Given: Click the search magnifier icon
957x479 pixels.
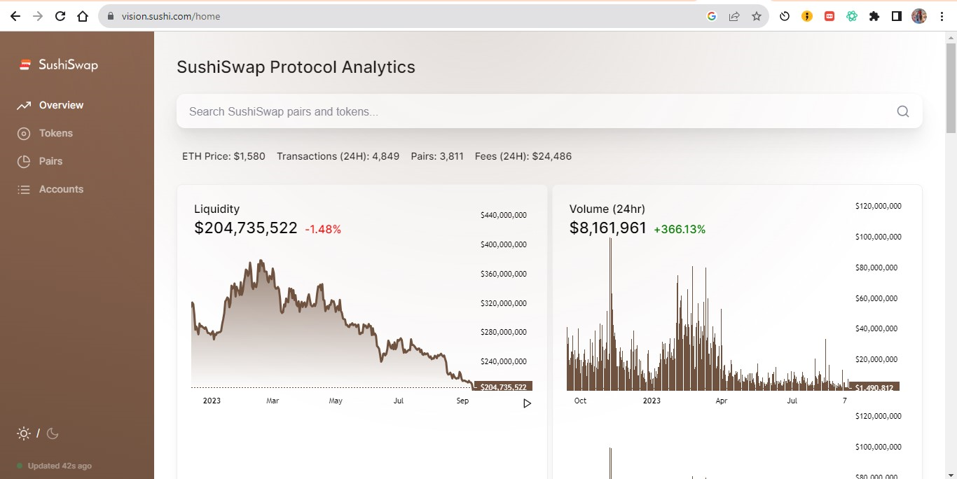Looking at the screenshot, I should pos(903,111).
